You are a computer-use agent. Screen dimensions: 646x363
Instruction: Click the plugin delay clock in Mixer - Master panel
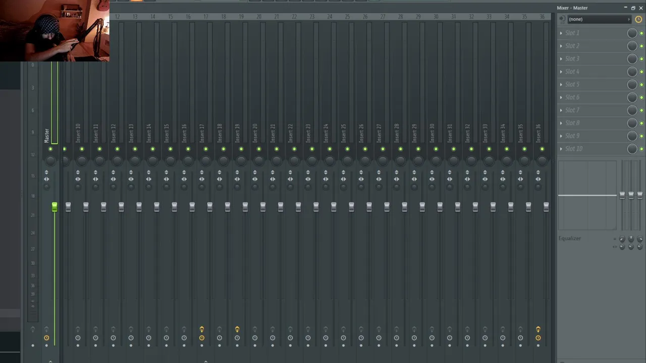coord(638,19)
